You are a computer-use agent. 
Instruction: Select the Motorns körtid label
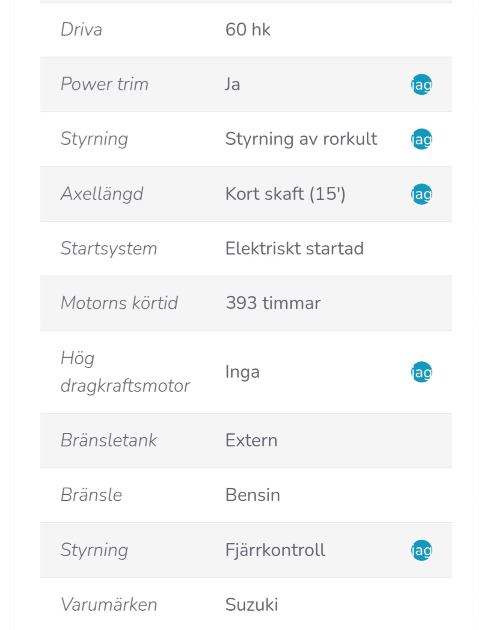pos(119,303)
